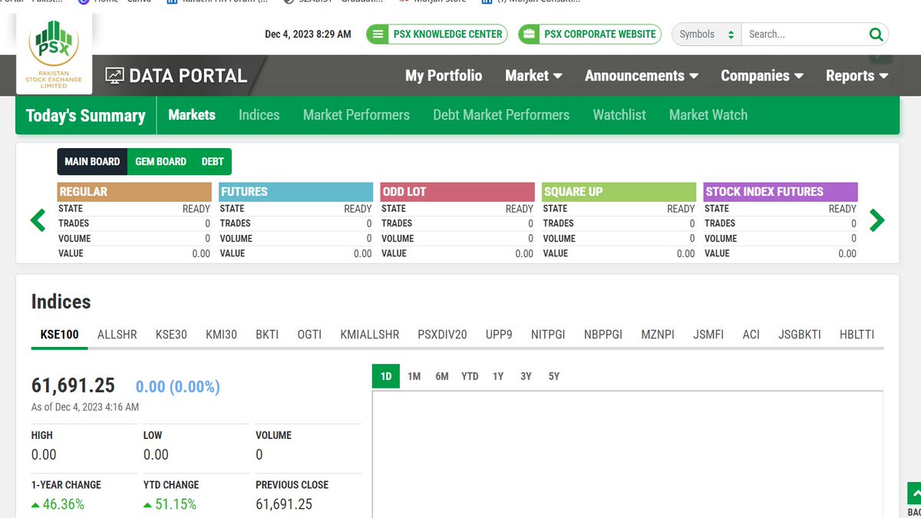Switch to GEM BOARD
Screen dimensions: 921x518
(160, 161)
